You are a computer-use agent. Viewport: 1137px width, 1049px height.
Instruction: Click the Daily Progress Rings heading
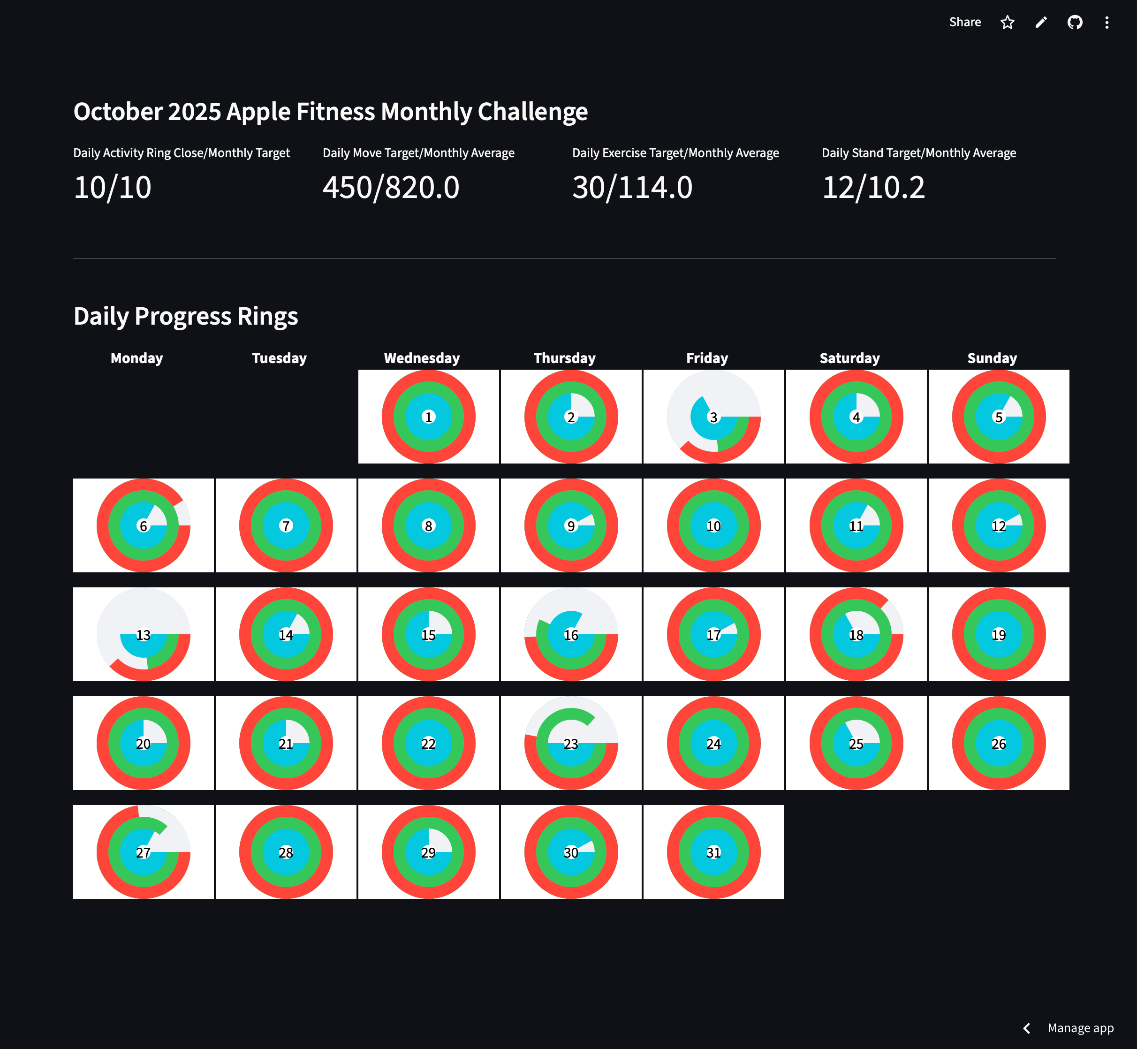(186, 316)
